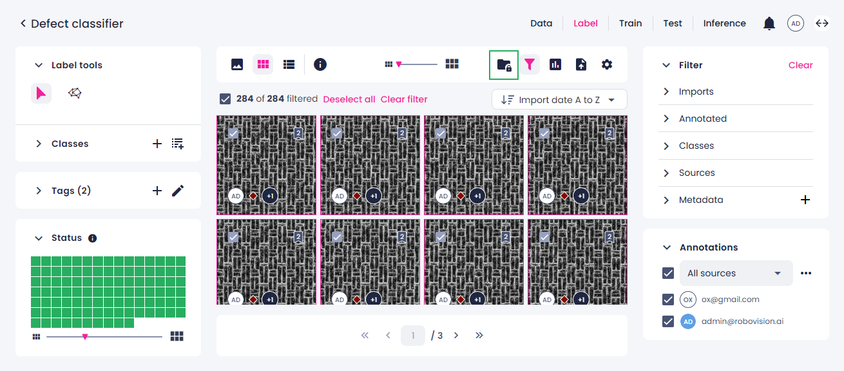Open the info icon in toolbar
Viewport: 844px width, 371px height.
[320, 64]
